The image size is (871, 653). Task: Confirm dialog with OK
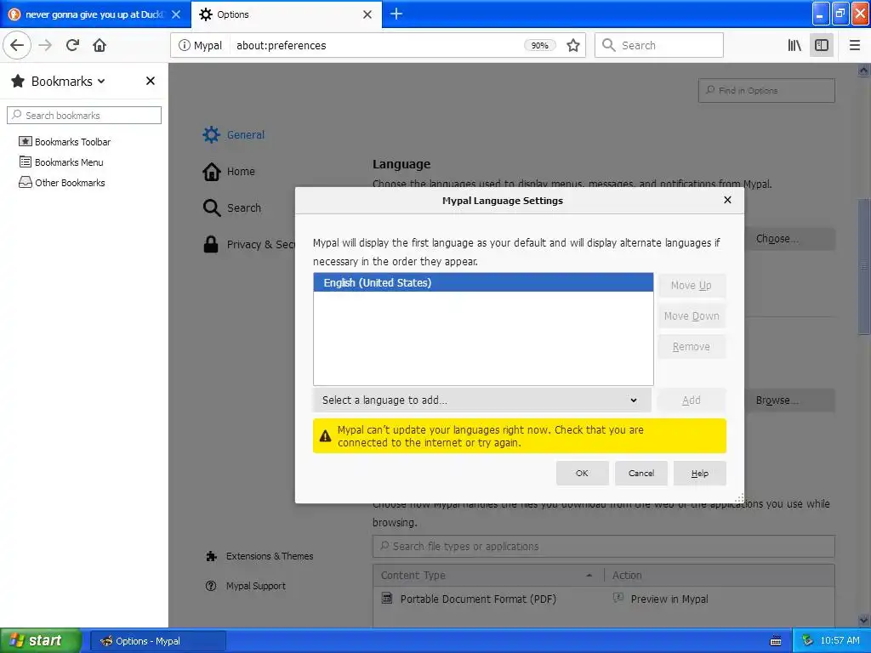(x=582, y=473)
